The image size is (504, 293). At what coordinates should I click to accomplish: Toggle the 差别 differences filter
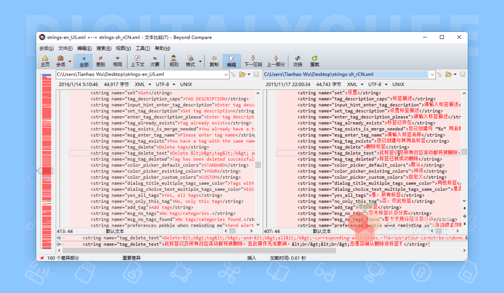pyautogui.click(x=101, y=61)
